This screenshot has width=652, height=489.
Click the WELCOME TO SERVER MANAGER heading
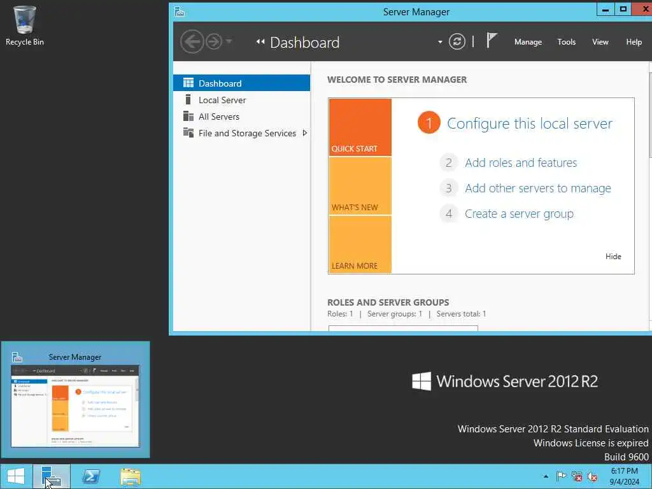point(397,80)
